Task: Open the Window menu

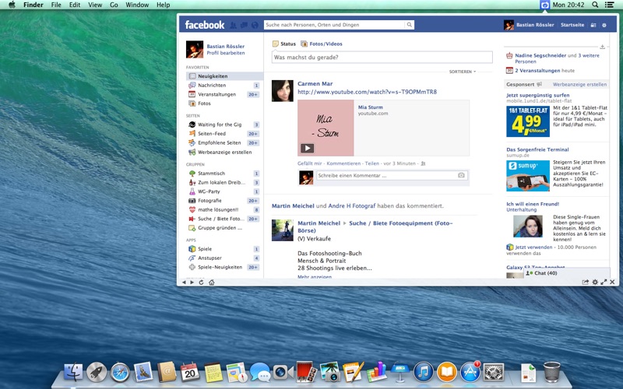Action: [x=137, y=5]
